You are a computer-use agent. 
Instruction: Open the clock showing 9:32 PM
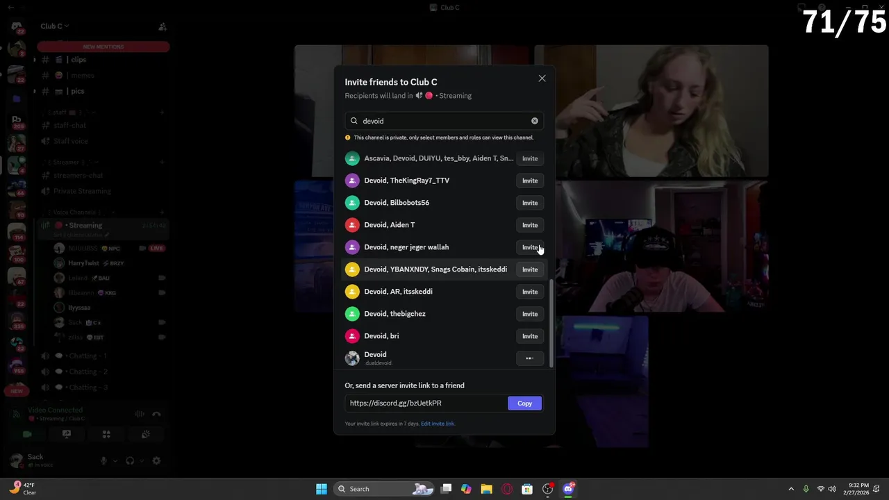pyautogui.click(x=859, y=489)
